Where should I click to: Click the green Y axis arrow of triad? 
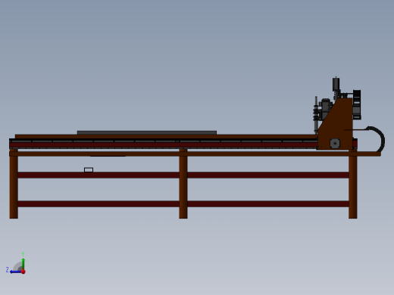click(x=23, y=263)
